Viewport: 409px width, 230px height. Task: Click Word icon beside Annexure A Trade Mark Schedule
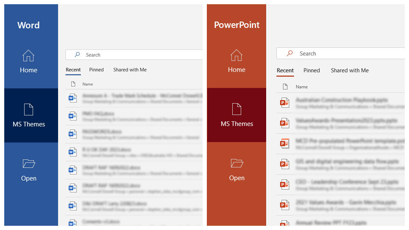tap(72, 98)
